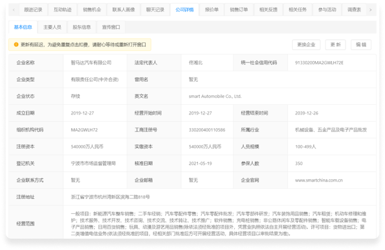Click the 编辑 button

click(x=361, y=44)
